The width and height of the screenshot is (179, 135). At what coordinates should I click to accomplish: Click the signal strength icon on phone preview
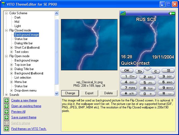(x=123, y=13)
